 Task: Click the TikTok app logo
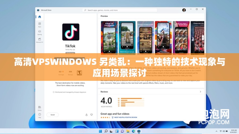(71, 32)
